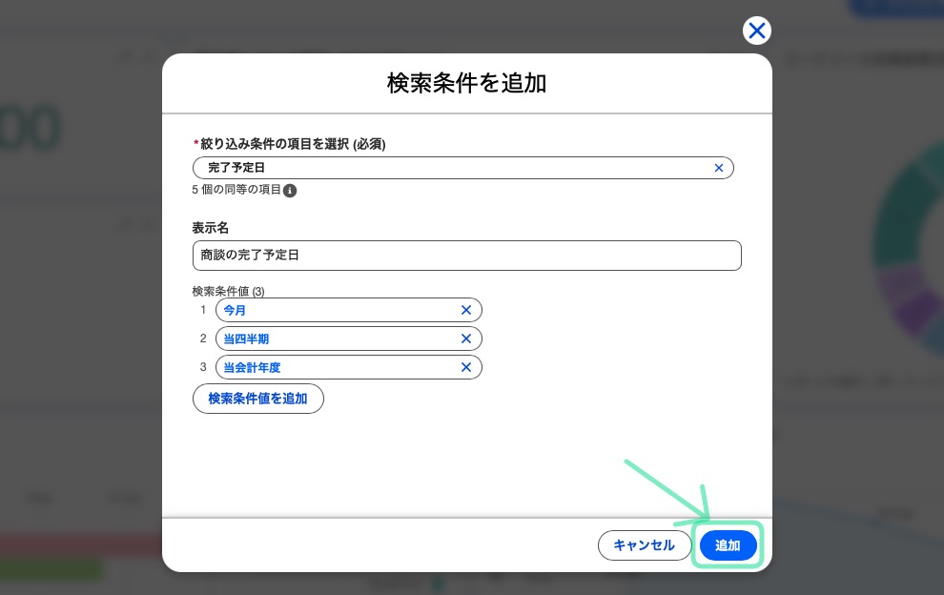Show info about 5 個の同等の項目

[290, 191]
